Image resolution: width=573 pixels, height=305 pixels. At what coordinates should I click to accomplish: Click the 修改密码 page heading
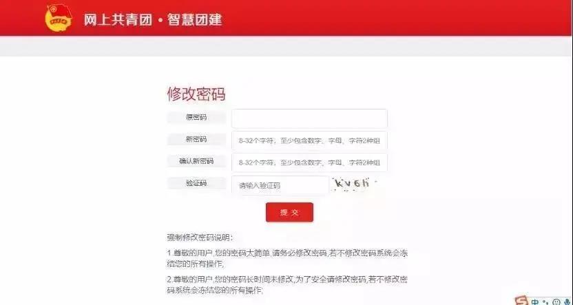coord(196,94)
